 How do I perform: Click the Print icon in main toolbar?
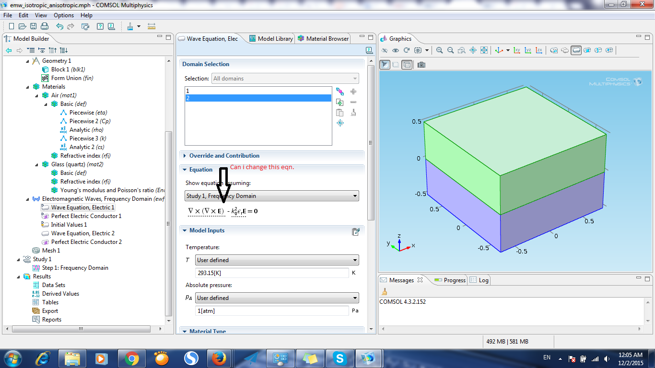coord(45,26)
